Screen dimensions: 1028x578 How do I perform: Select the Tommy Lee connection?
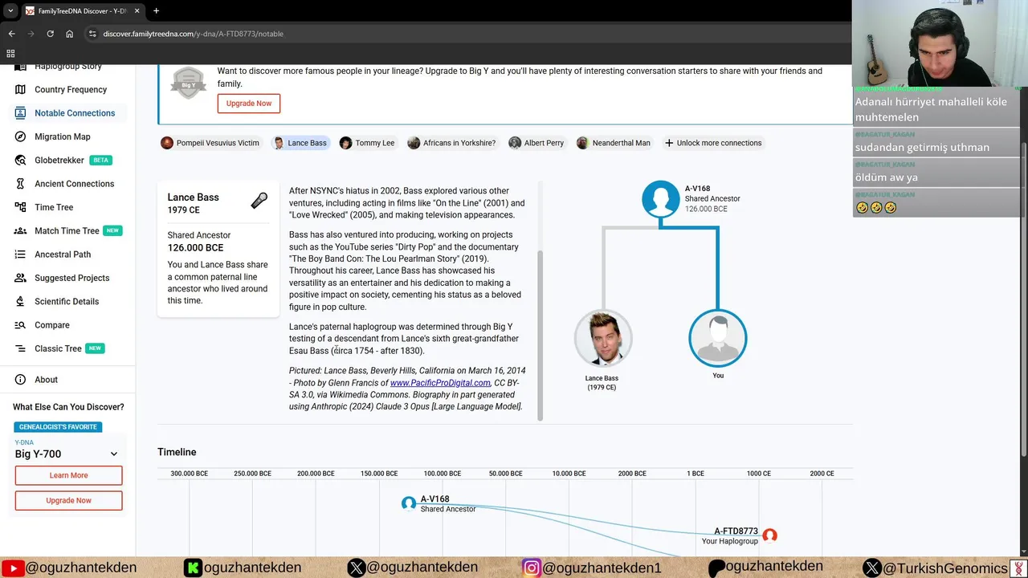pyautogui.click(x=367, y=143)
